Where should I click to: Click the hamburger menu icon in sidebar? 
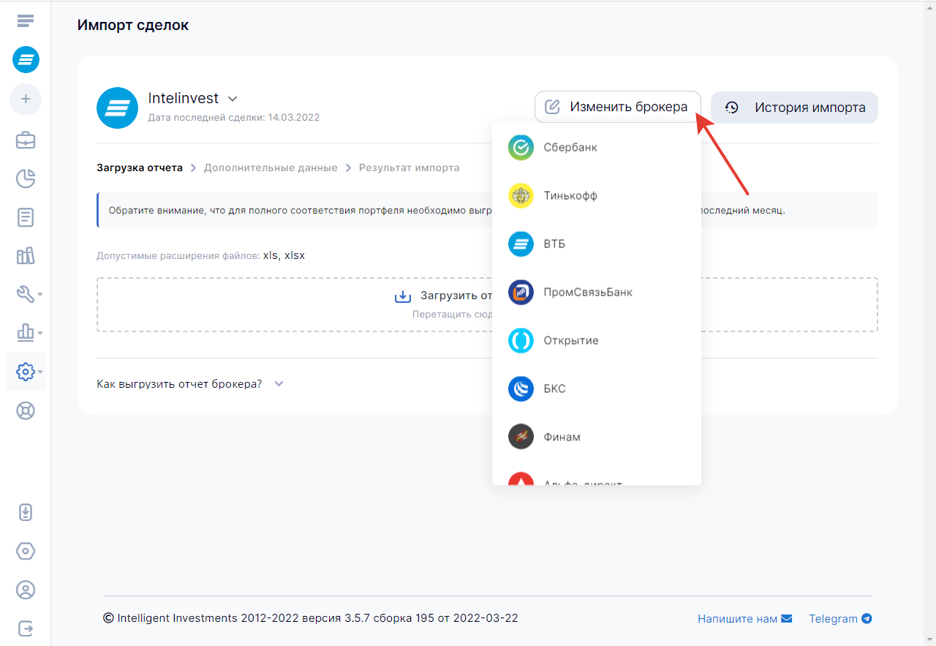[26, 20]
